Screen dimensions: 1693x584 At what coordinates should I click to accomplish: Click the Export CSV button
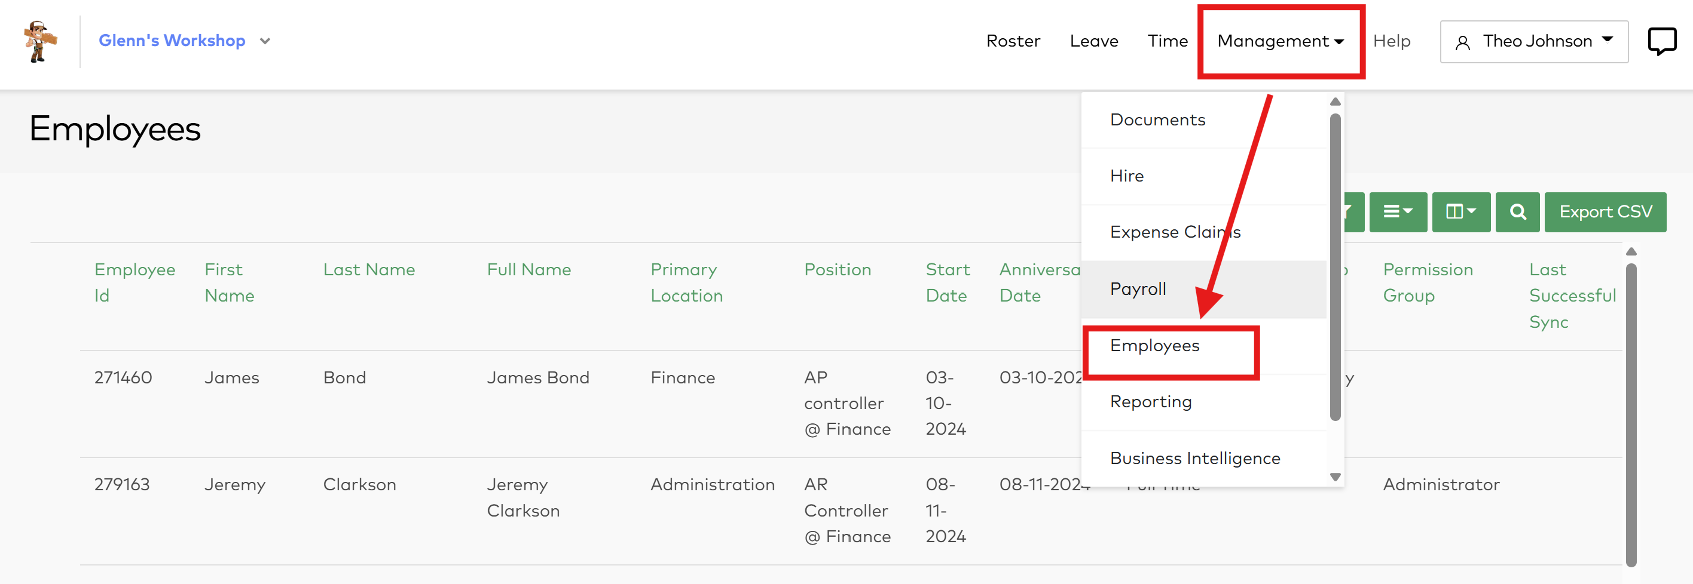click(1605, 212)
